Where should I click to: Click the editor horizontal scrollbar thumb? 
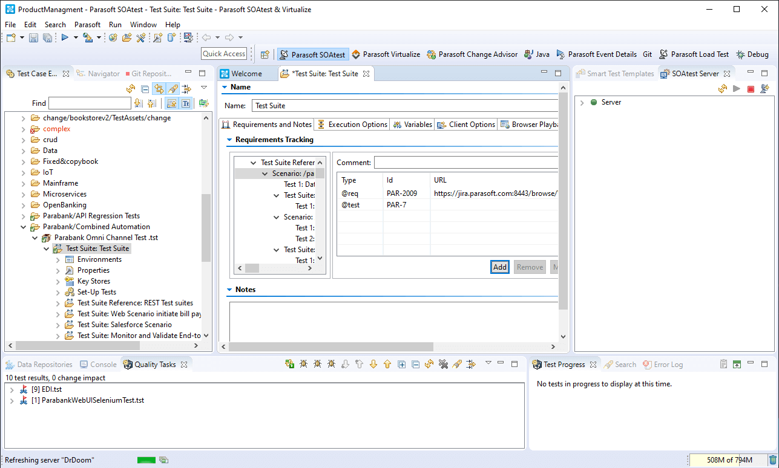[331, 347]
